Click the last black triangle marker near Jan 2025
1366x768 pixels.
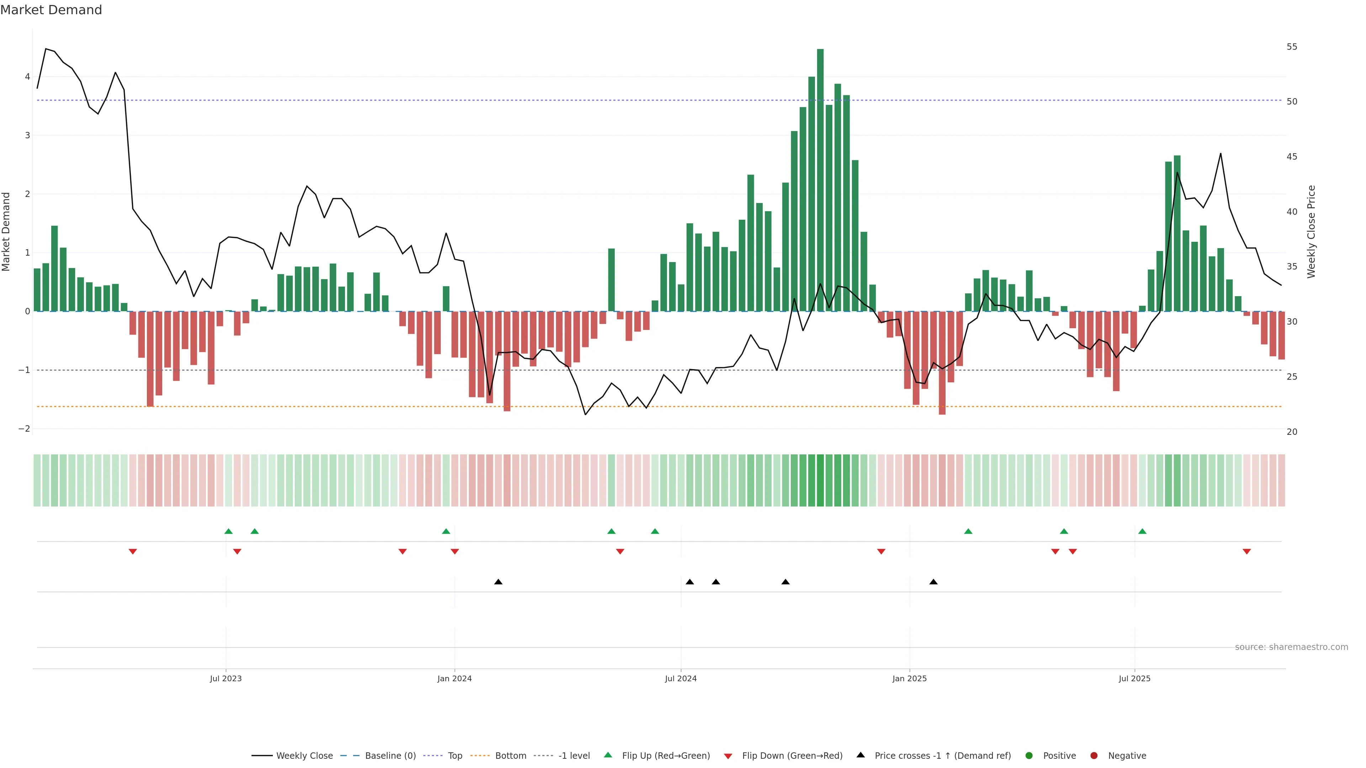coord(933,582)
